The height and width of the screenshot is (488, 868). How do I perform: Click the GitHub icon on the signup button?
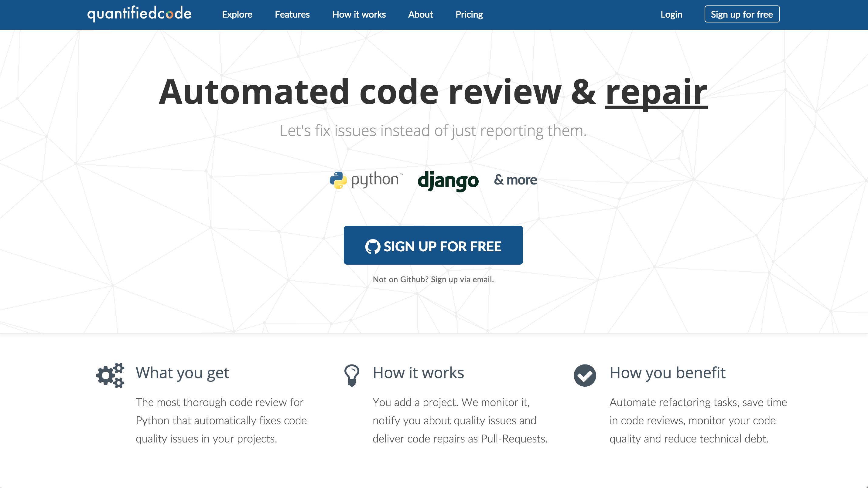(372, 246)
